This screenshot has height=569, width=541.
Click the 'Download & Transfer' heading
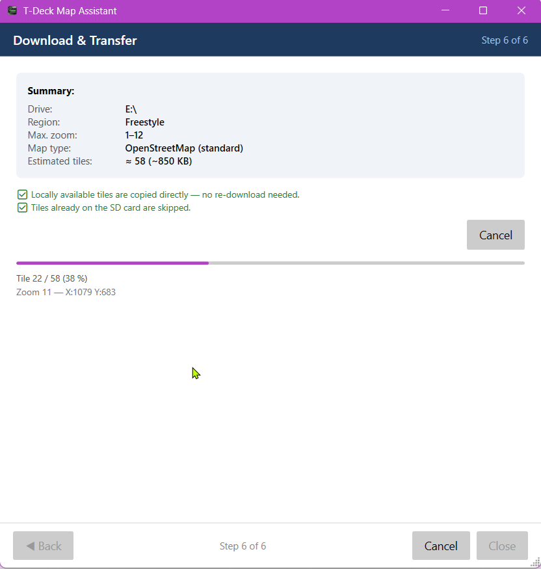[75, 40]
